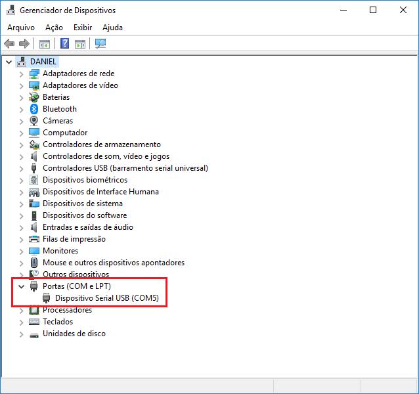The width and height of the screenshot is (419, 394).
Task: Click the Back arrow toolbar icon
Action: click(x=9, y=43)
